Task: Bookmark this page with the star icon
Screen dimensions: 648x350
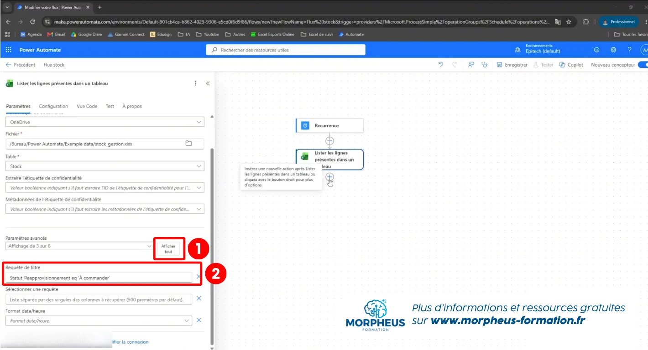Action: coord(569,21)
